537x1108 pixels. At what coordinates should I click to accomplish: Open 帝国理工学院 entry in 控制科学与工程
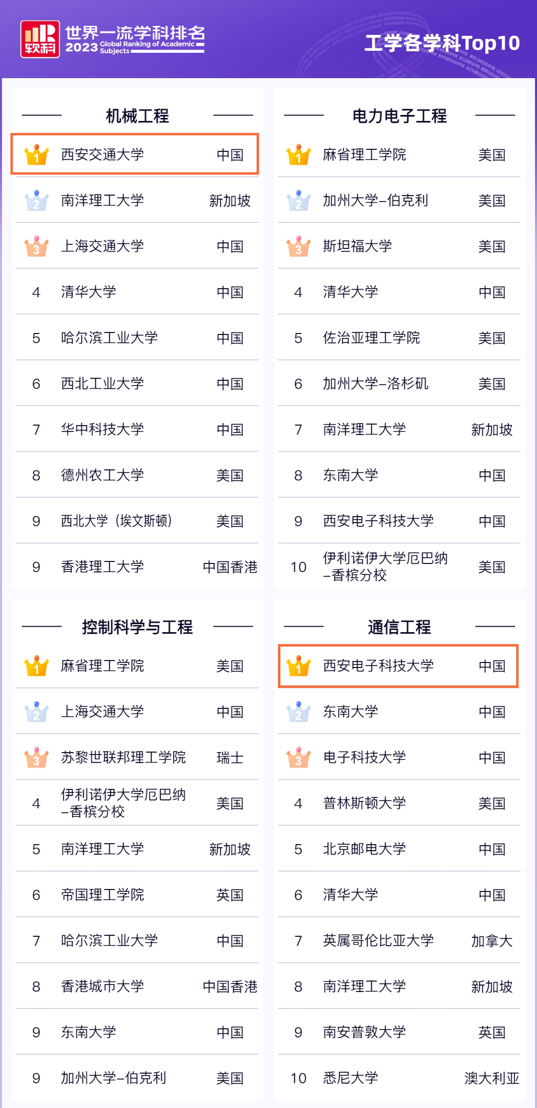(x=137, y=894)
